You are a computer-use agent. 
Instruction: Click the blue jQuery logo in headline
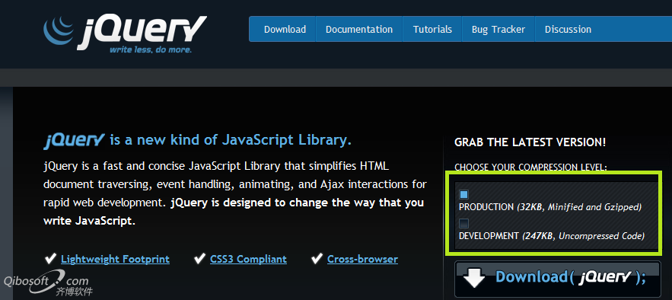(74, 141)
